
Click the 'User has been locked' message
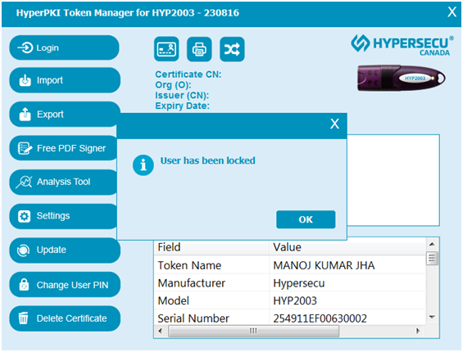point(207,160)
